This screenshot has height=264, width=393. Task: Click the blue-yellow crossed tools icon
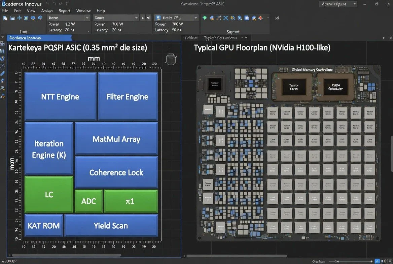(x=233, y=18)
